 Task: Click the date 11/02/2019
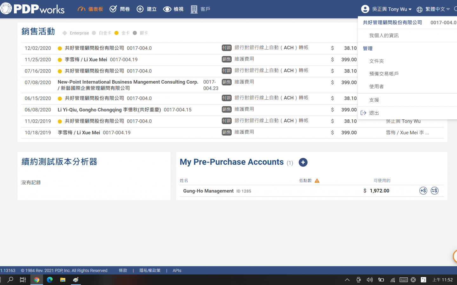click(x=38, y=121)
